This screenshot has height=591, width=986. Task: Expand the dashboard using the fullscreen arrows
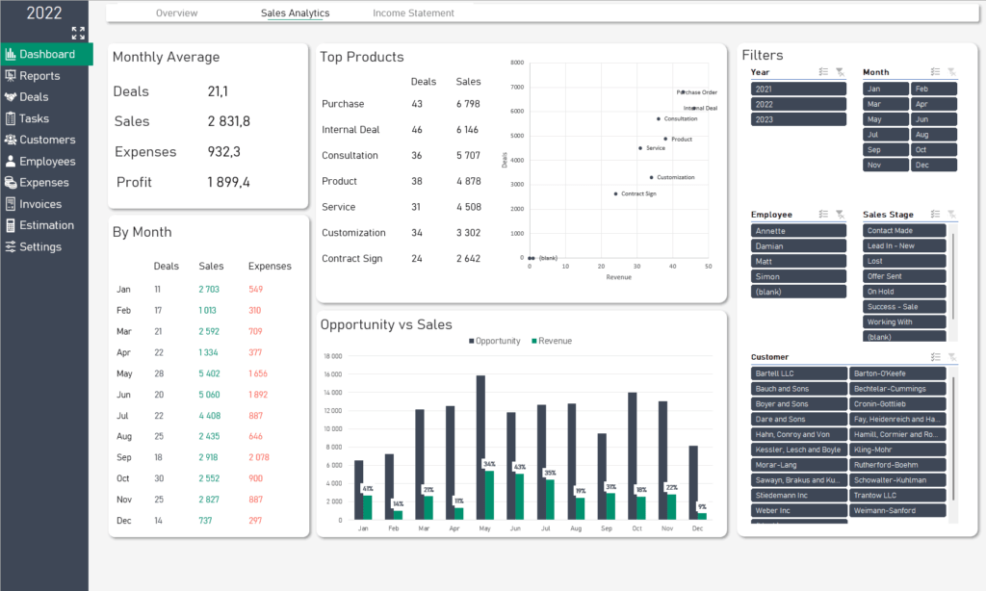click(x=78, y=32)
